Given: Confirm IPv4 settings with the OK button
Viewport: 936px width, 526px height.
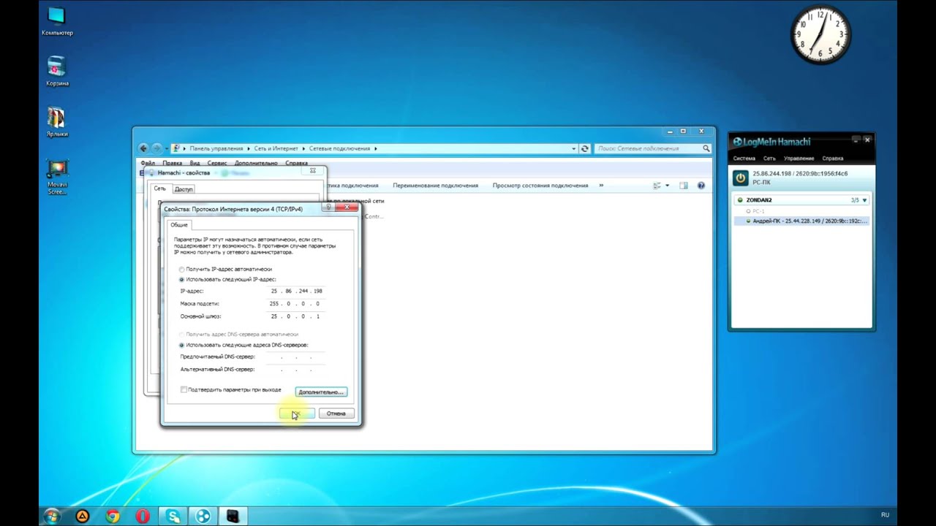Looking at the screenshot, I should point(297,413).
